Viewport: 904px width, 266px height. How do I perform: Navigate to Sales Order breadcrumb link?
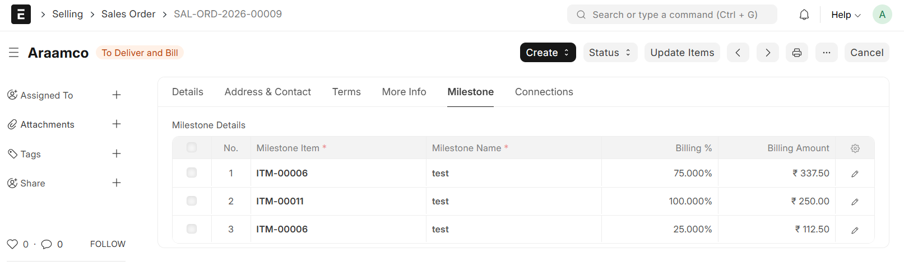coord(128,14)
